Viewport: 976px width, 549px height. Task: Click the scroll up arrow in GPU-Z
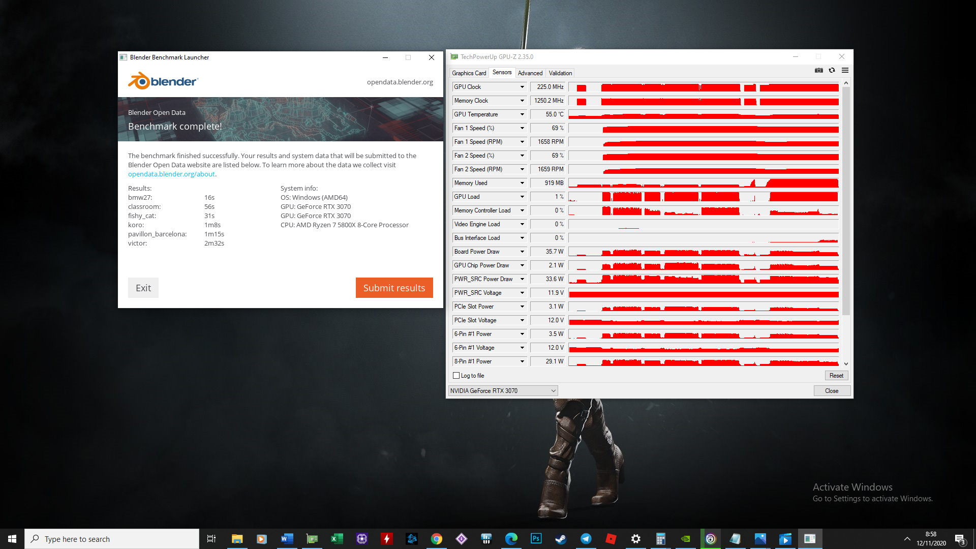(x=846, y=83)
